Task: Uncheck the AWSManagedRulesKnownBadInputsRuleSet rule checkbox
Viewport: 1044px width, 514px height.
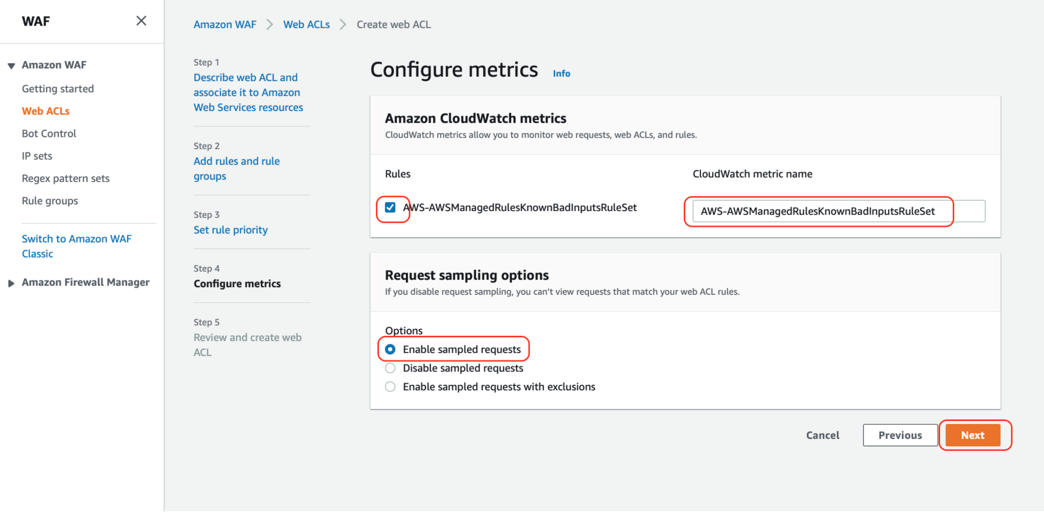Action: (x=390, y=207)
